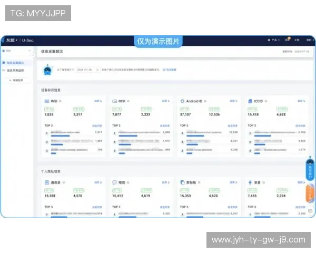
Task: Click the 通讯录 value 15,388
Action: pos(50,196)
